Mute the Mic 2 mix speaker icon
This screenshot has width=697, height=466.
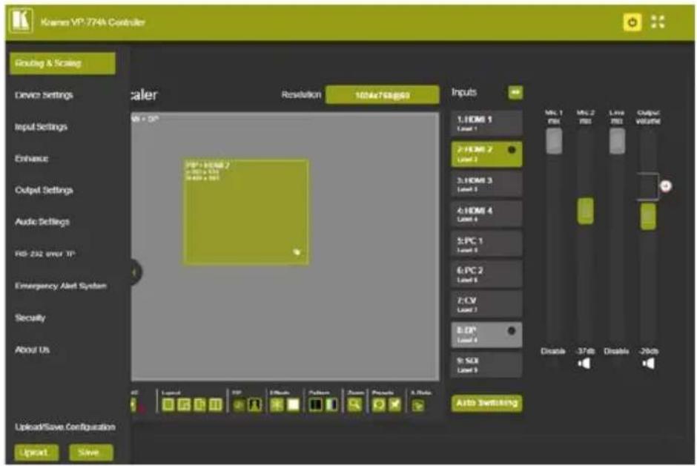coord(584,364)
